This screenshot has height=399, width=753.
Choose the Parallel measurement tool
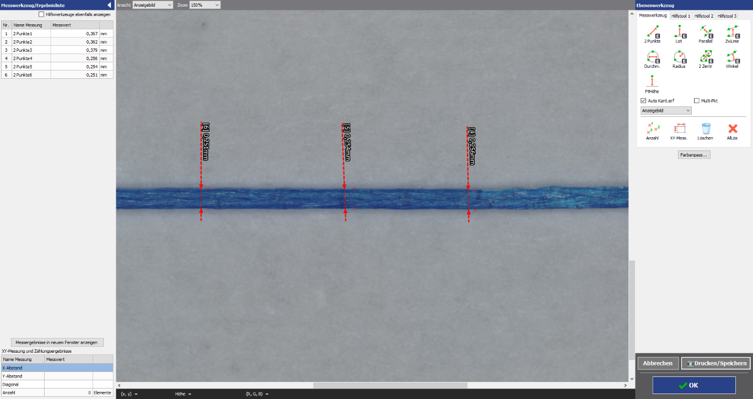[x=706, y=32]
